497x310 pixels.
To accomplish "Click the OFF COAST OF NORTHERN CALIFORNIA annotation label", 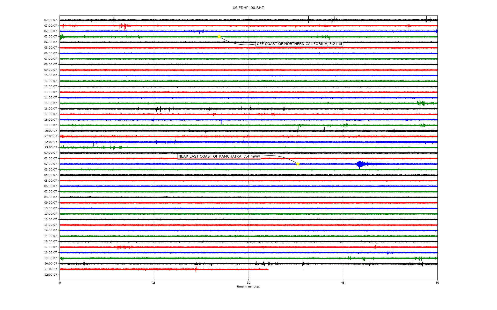I will tap(299, 44).
